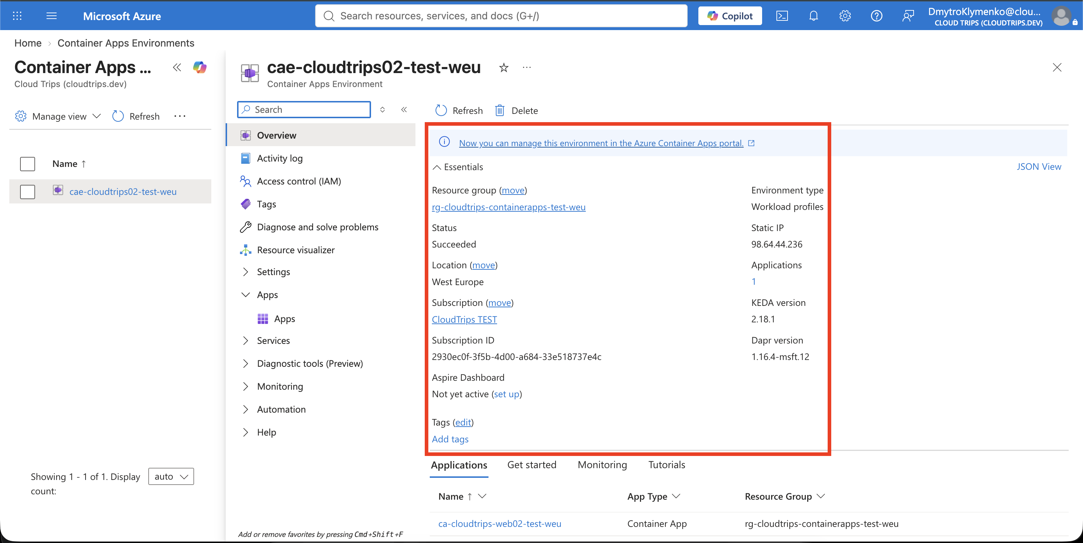This screenshot has height=543, width=1083.
Task: Open the Manage view dropdown
Action: [58, 116]
